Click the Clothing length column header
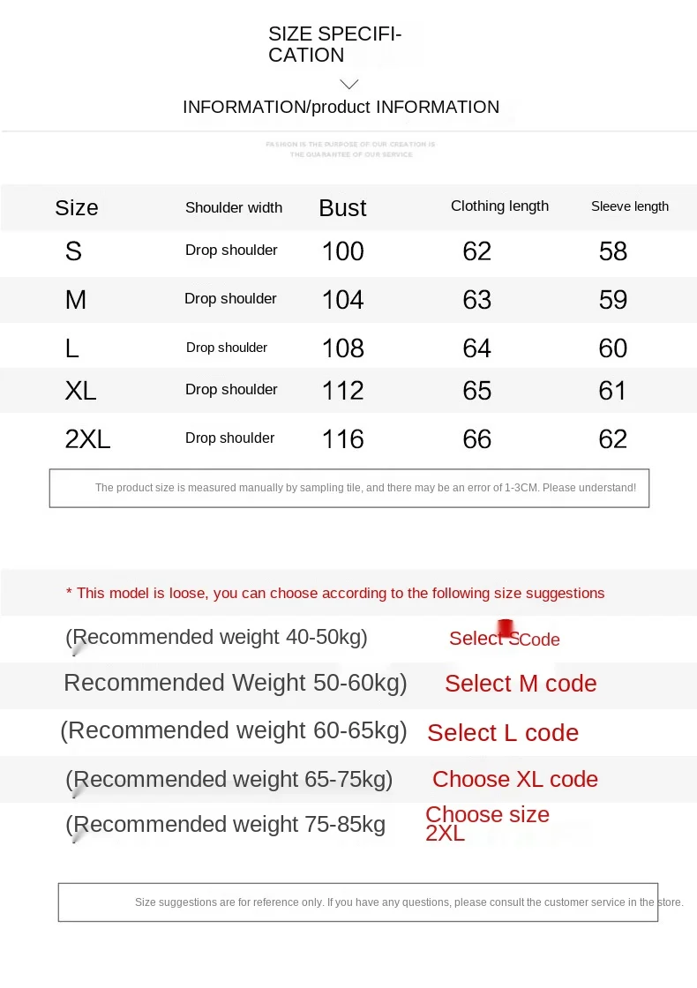697x988 pixels. click(499, 206)
